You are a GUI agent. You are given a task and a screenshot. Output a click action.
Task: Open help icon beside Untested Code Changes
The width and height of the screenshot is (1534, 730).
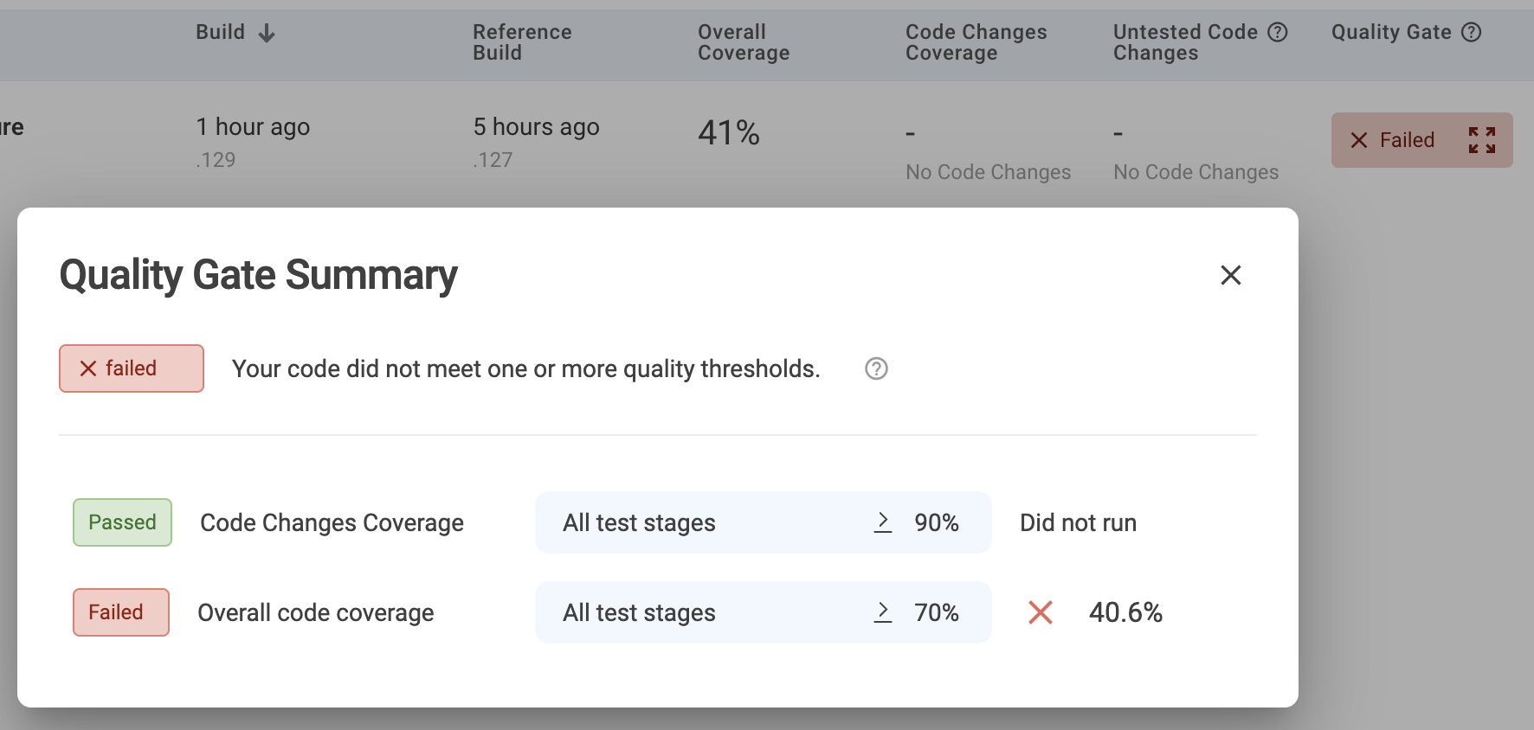(x=1277, y=32)
